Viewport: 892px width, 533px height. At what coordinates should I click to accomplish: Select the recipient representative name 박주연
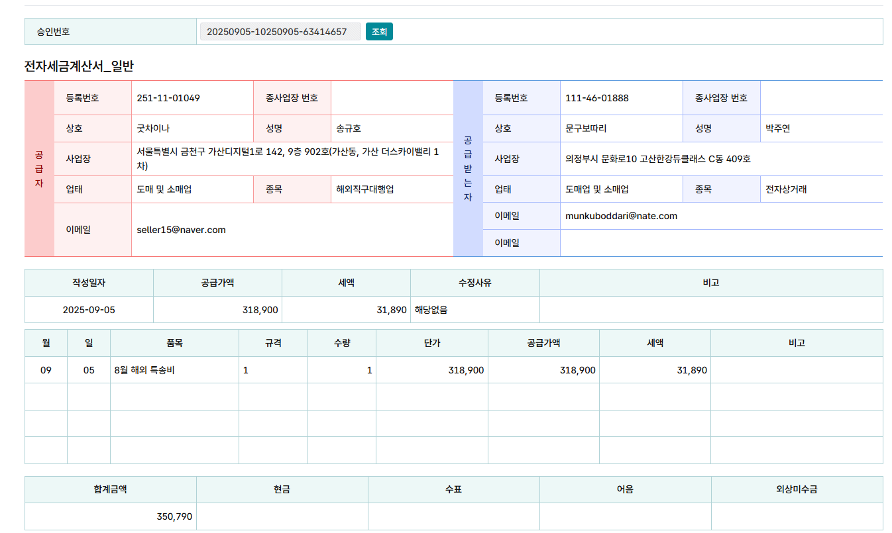click(777, 128)
